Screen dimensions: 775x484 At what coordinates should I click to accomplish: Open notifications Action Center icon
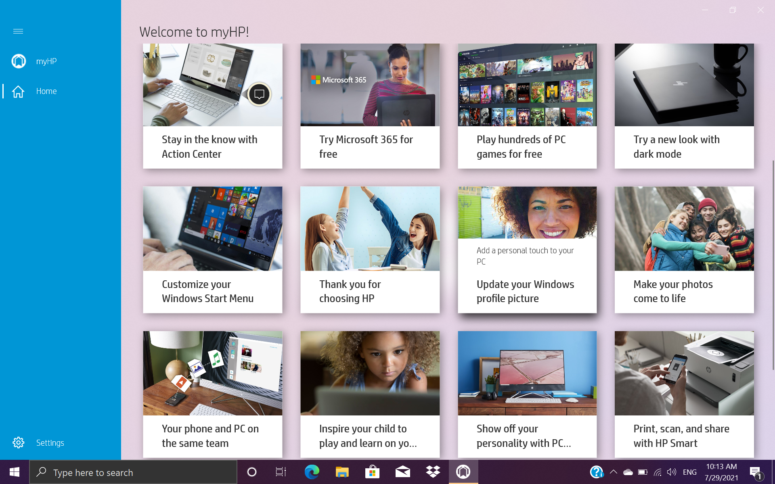[755, 472]
